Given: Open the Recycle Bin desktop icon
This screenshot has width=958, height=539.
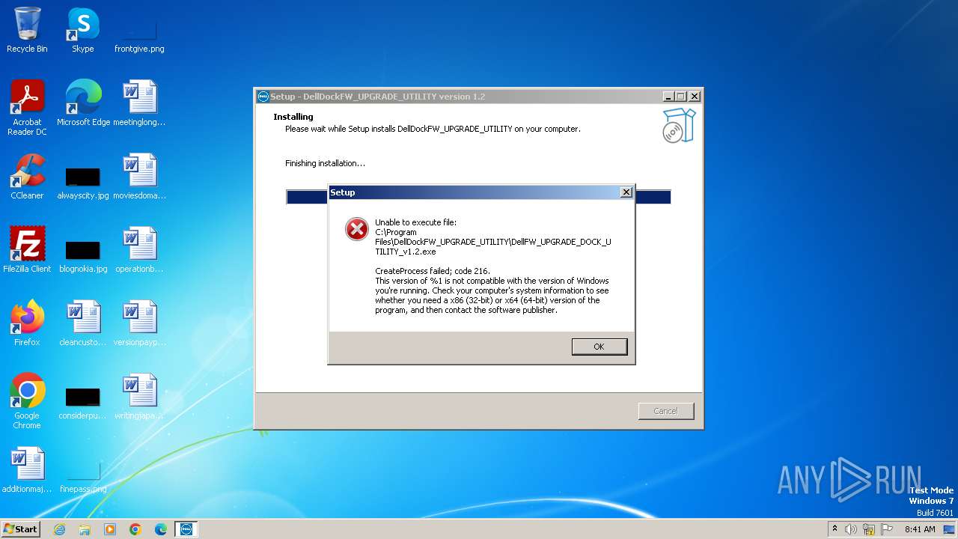Looking at the screenshot, I should [x=27, y=31].
